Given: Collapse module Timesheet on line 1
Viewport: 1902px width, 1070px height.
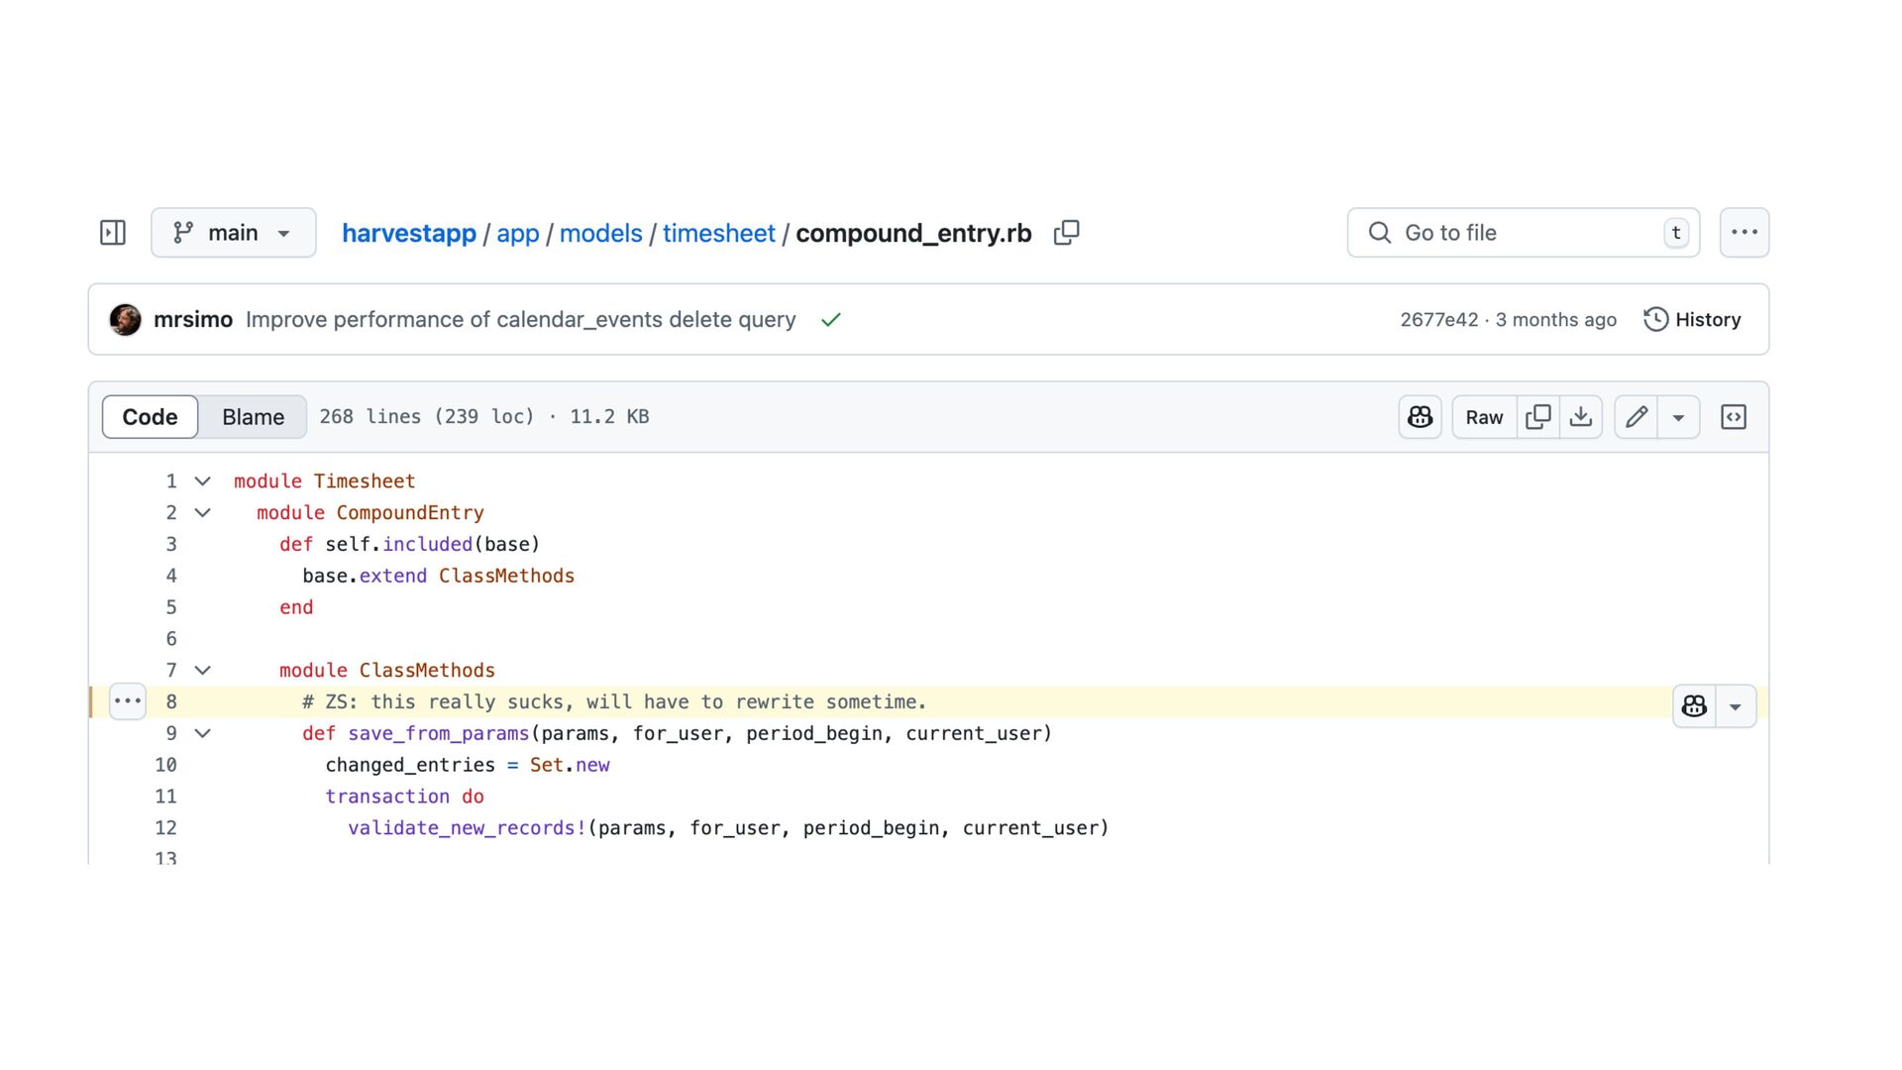Looking at the screenshot, I should [203, 481].
